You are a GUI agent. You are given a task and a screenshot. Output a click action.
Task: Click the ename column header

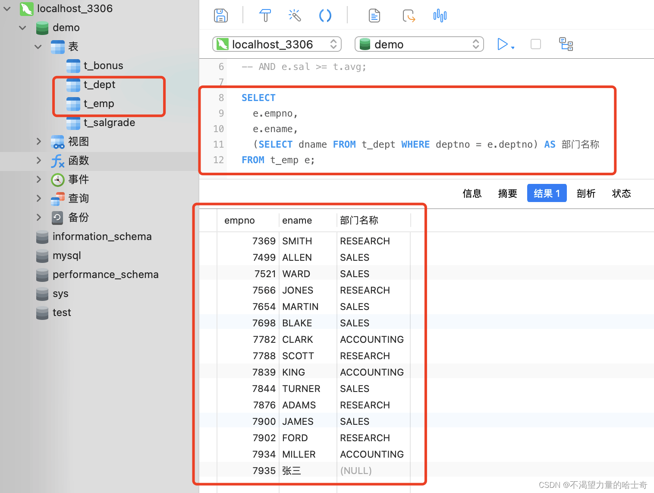point(297,221)
